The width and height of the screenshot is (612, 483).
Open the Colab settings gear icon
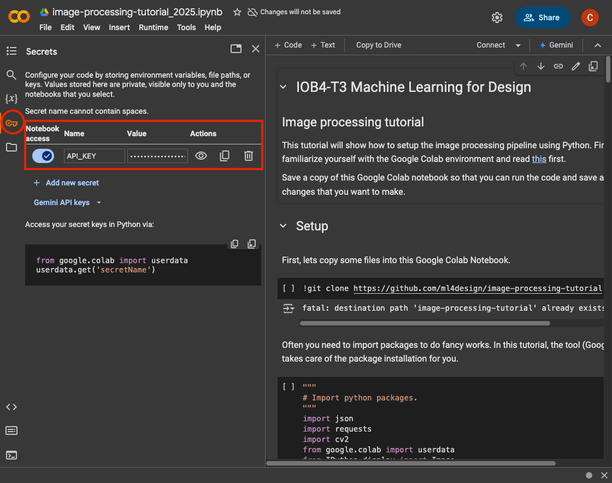click(x=497, y=18)
